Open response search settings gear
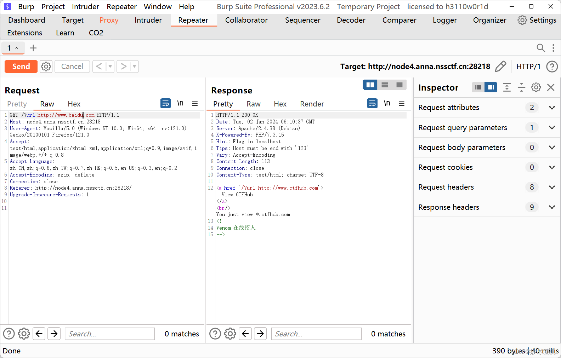561x358 pixels. pos(230,334)
